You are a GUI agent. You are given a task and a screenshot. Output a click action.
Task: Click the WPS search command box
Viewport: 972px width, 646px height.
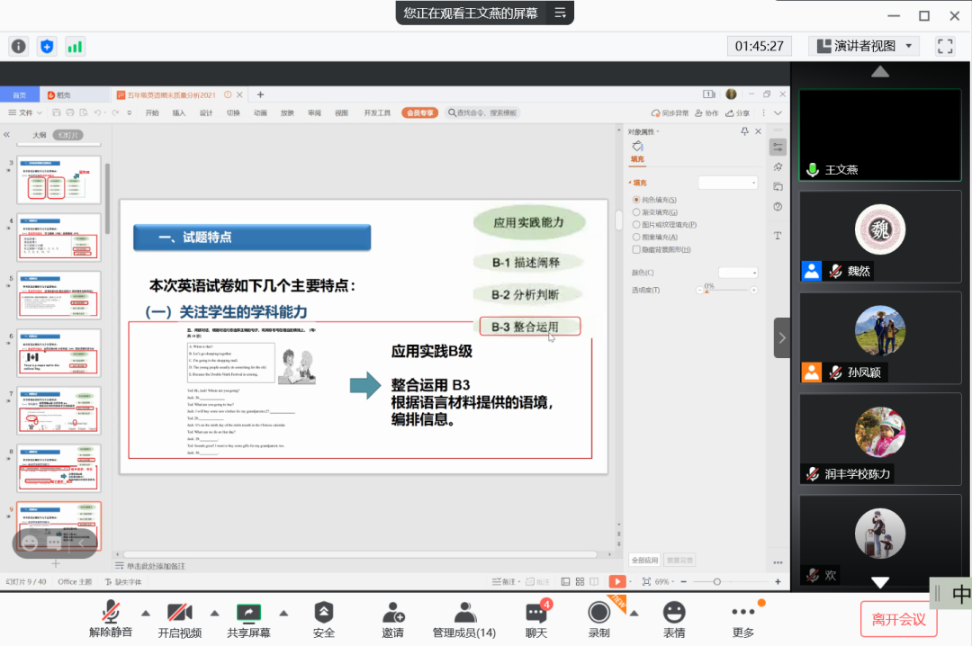tap(483, 112)
